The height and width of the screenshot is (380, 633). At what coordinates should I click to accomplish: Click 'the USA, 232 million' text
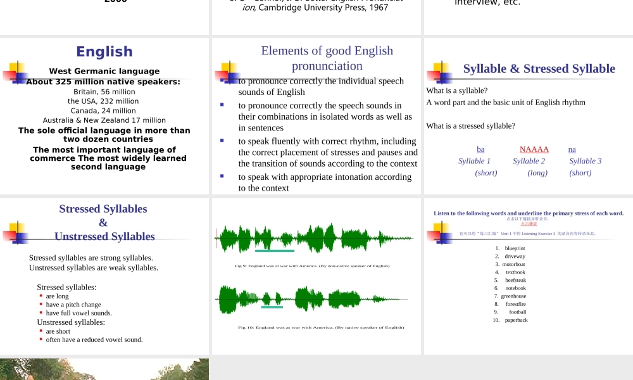103,101
